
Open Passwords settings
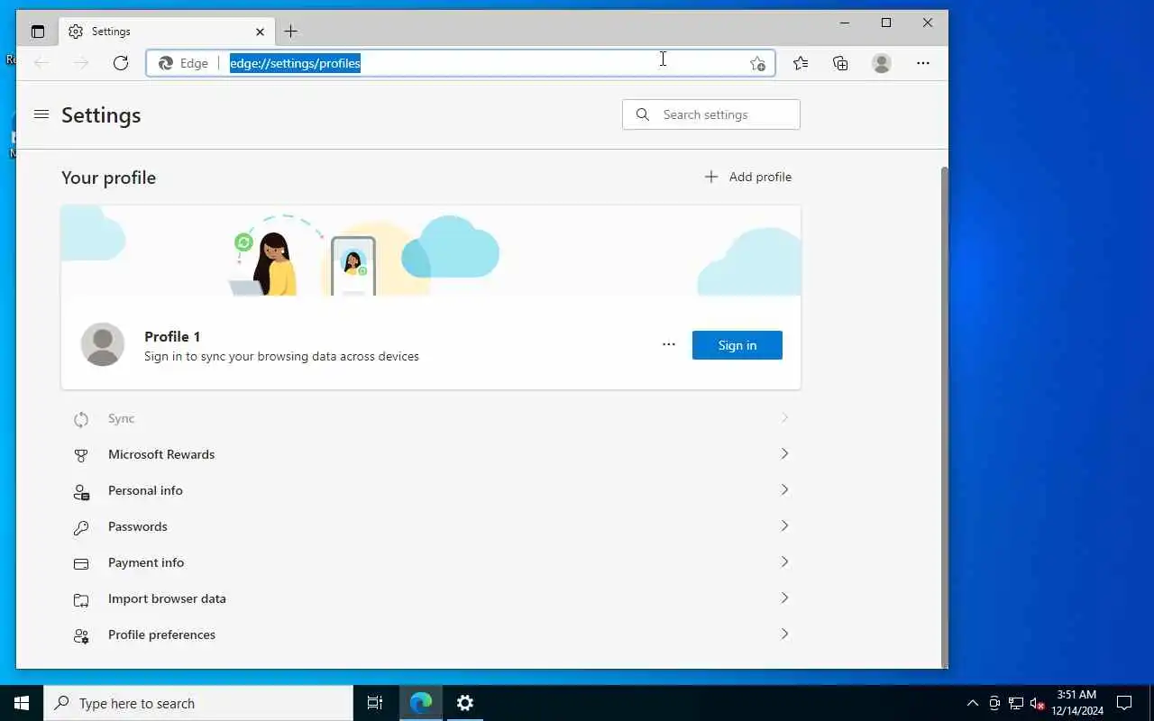pyautogui.click(x=431, y=526)
